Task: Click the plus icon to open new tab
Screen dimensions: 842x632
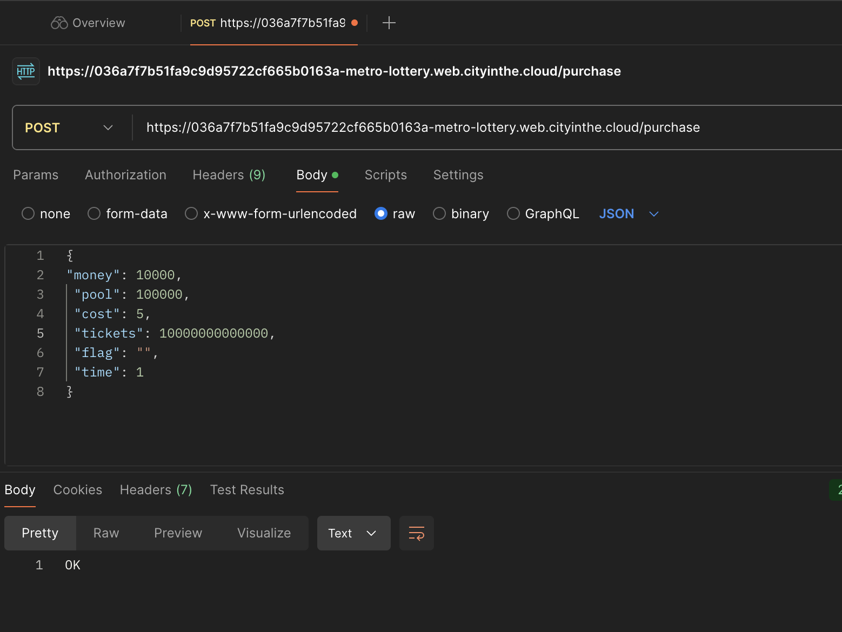Action: tap(389, 23)
